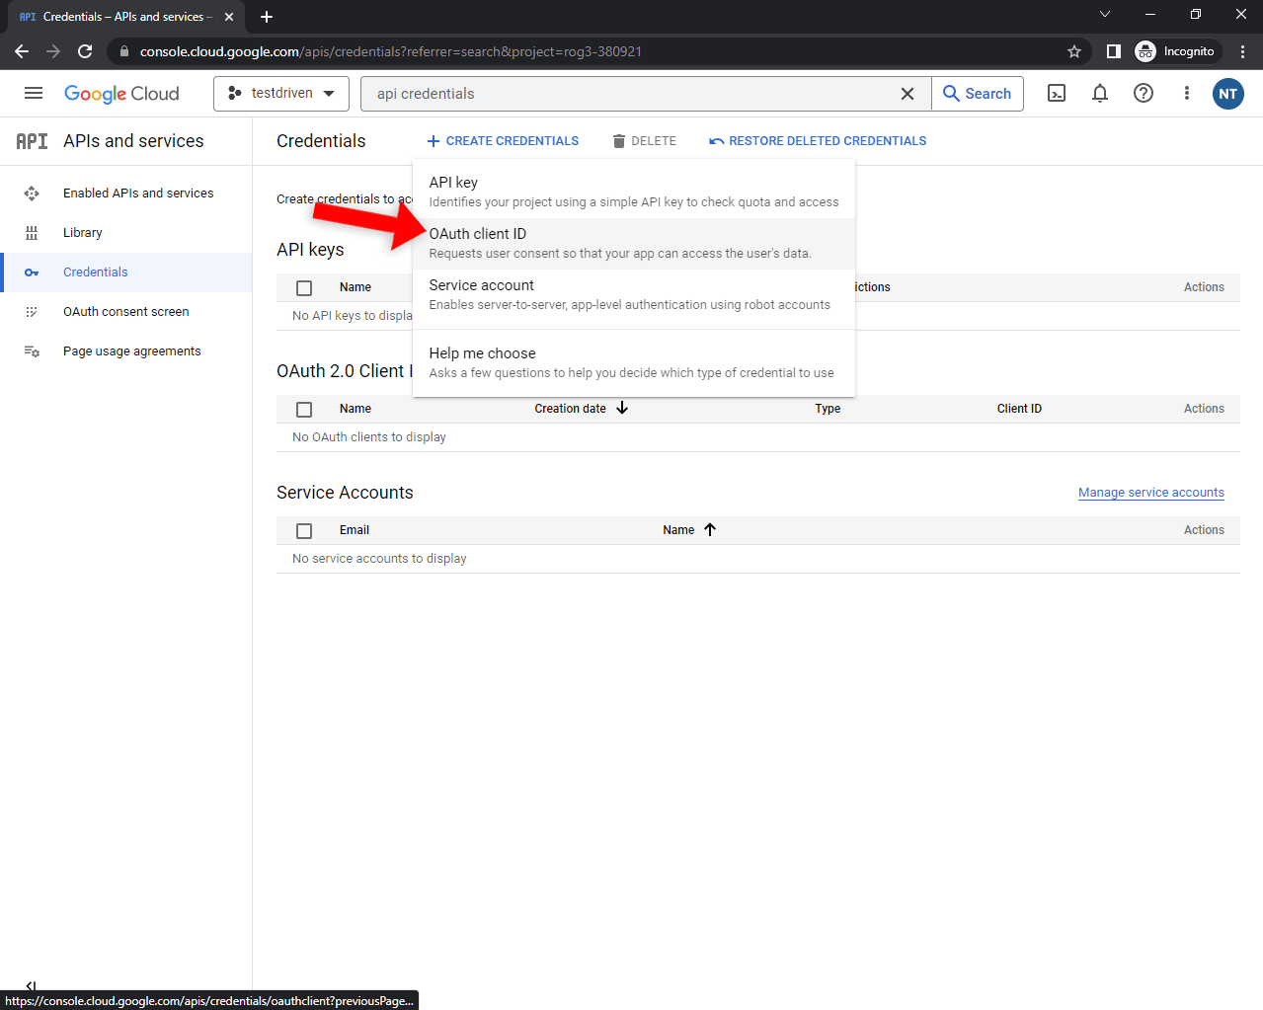Screen dimensions: 1263x1010
Task: Open the NT account avatar
Action: tap(1228, 94)
